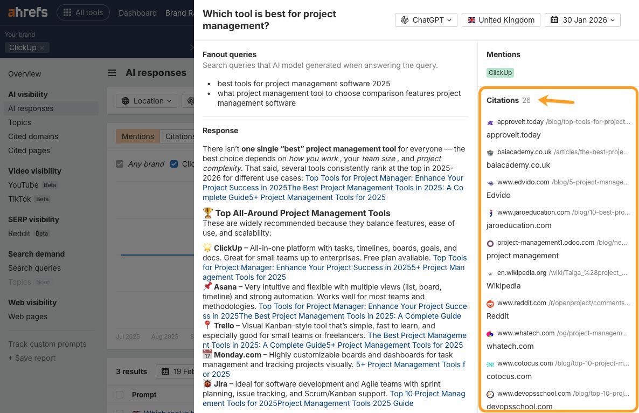Click the approveit.today citation favicon
Image resolution: width=639 pixels, height=413 pixels.
490,122
